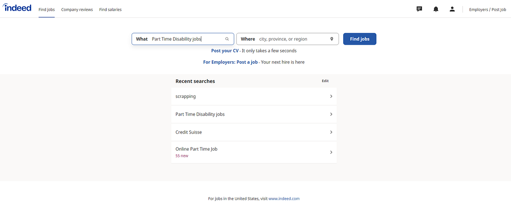The height and width of the screenshot is (208, 511).
Task: Click chevron on Part Time Disability jobs row
Action: tap(331, 114)
